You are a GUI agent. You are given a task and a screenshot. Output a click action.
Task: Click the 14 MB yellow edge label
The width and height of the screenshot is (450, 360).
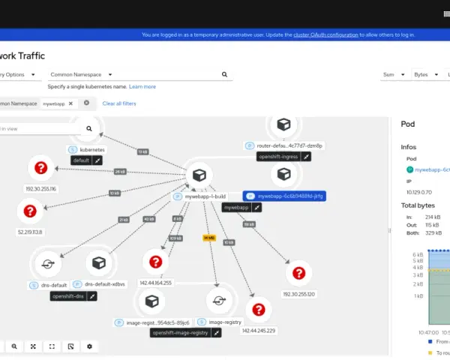point(209,238)
